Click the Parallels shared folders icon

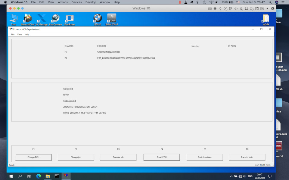[x=262, y=8]
